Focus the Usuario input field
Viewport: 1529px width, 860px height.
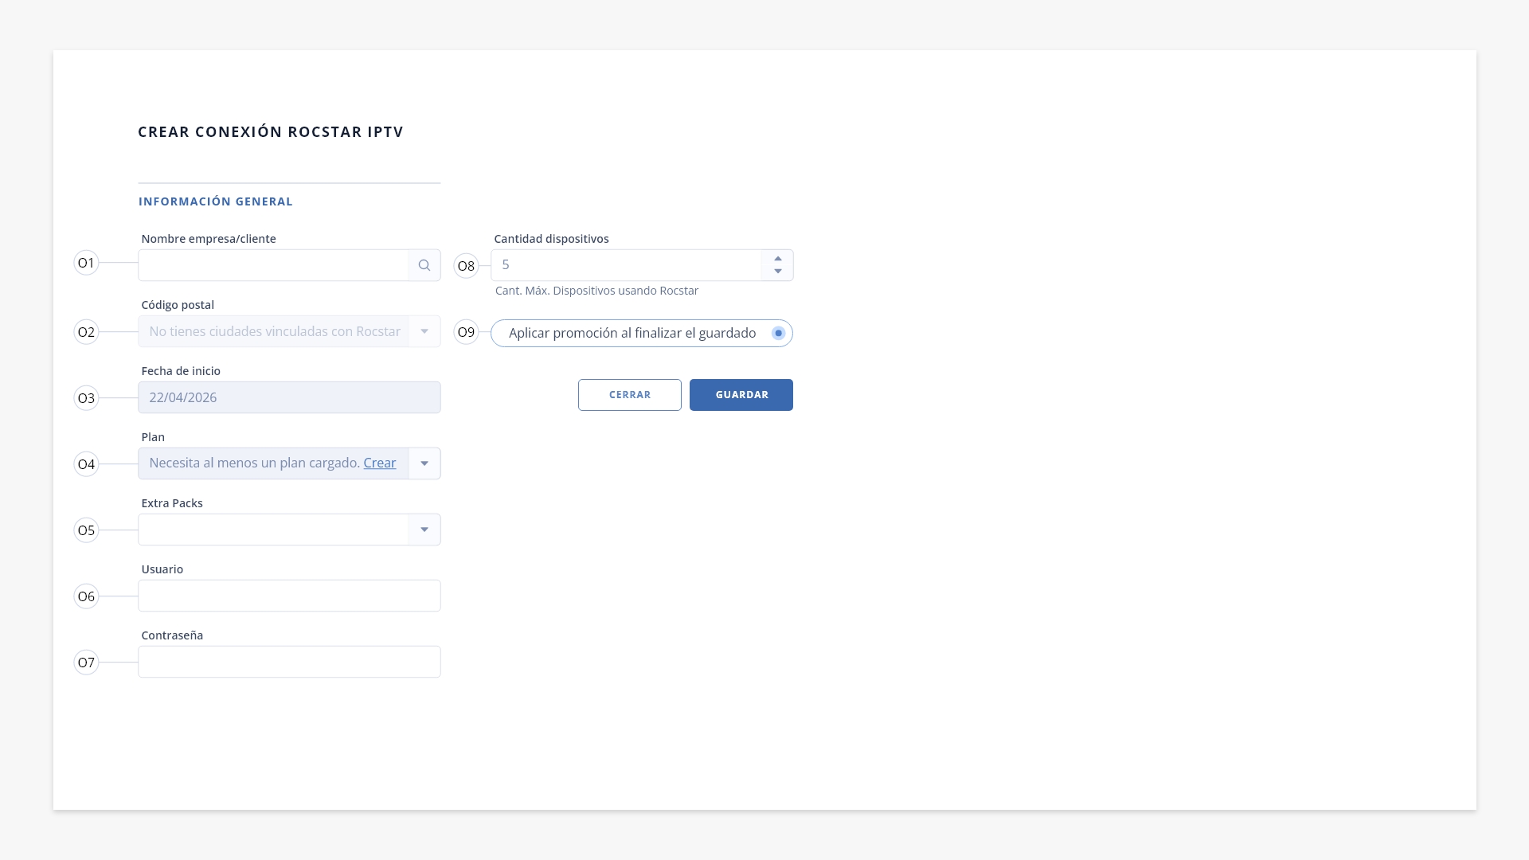(289, 596)
